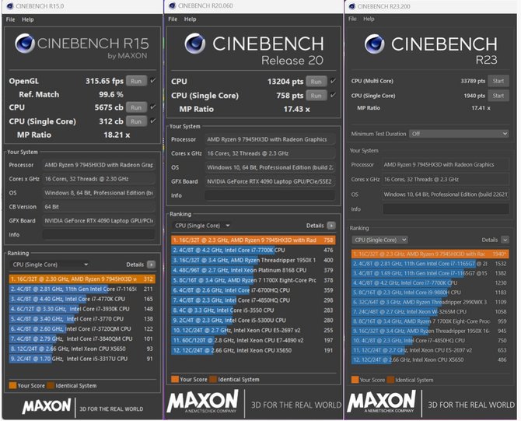Click Cinebench R20 title bar app icon
Image resolution: width=521 pixels, height=421 pixels.
(x=172, y=5)
